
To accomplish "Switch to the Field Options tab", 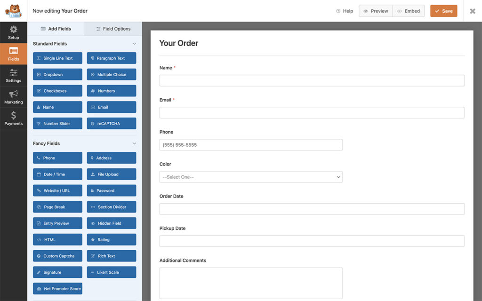I will click(113, 29).
